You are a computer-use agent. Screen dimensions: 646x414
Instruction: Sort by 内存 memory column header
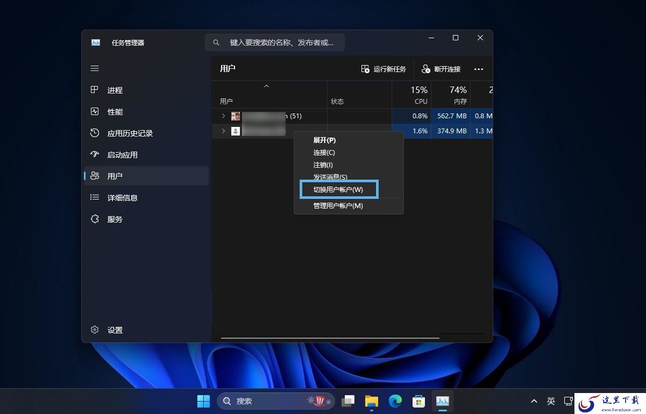coord(451,95)
